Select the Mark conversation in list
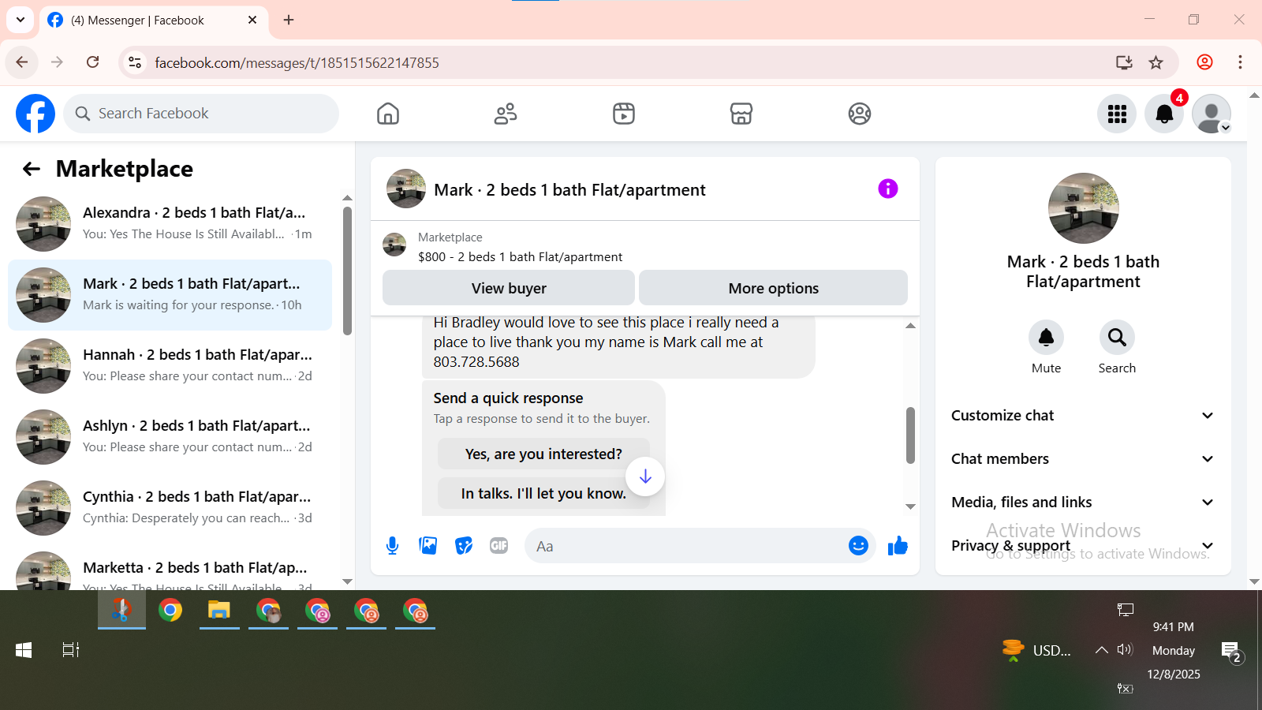This screenshot has height=710, width=1262. (x=170, y=295)
